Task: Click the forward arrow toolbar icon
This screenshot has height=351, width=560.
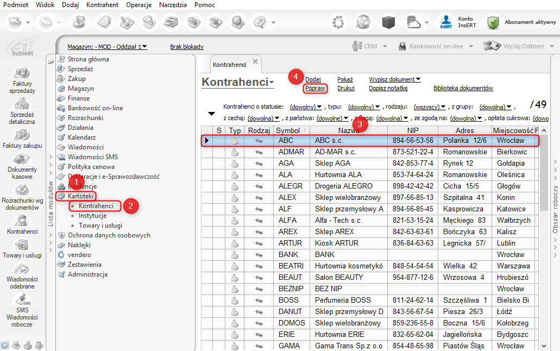Action: pyautogui.click(x=46, y=22)
